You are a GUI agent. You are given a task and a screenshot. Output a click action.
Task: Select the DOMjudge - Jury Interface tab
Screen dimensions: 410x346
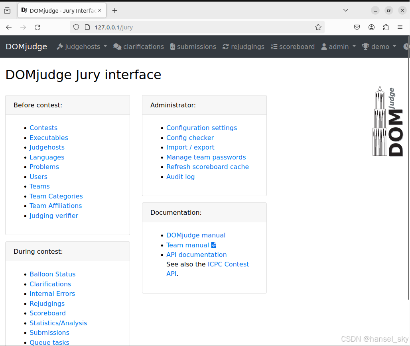tap(62, 10)
